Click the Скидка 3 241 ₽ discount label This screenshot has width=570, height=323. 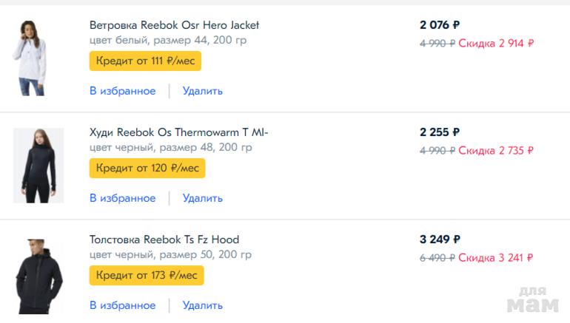(496, 258)
